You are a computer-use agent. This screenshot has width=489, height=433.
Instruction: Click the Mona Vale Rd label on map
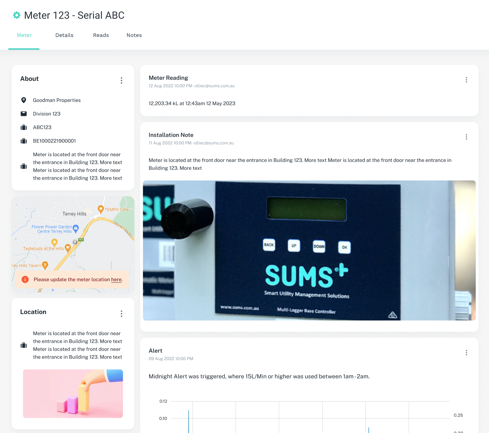[124, 230]
